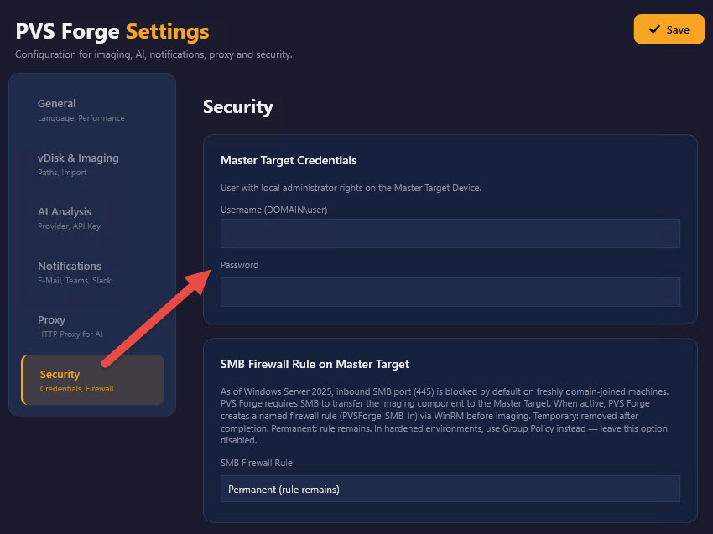Image resolution: width=713 pixels, height=534 pixels.
Task: Click the local administrator rights description text
Action: coord(351,188)
